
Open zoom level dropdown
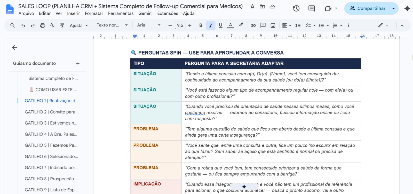(79, 25)
